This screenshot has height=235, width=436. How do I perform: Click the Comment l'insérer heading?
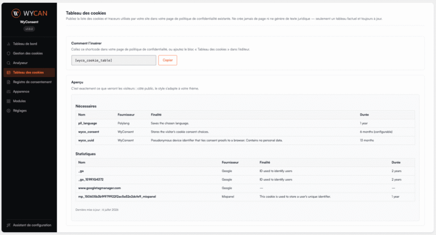pyautogui.click(x=86, y=43)
